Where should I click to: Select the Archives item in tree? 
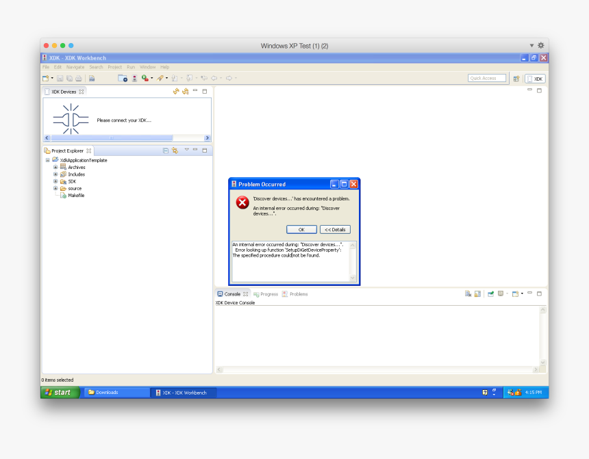pos(76,168)
